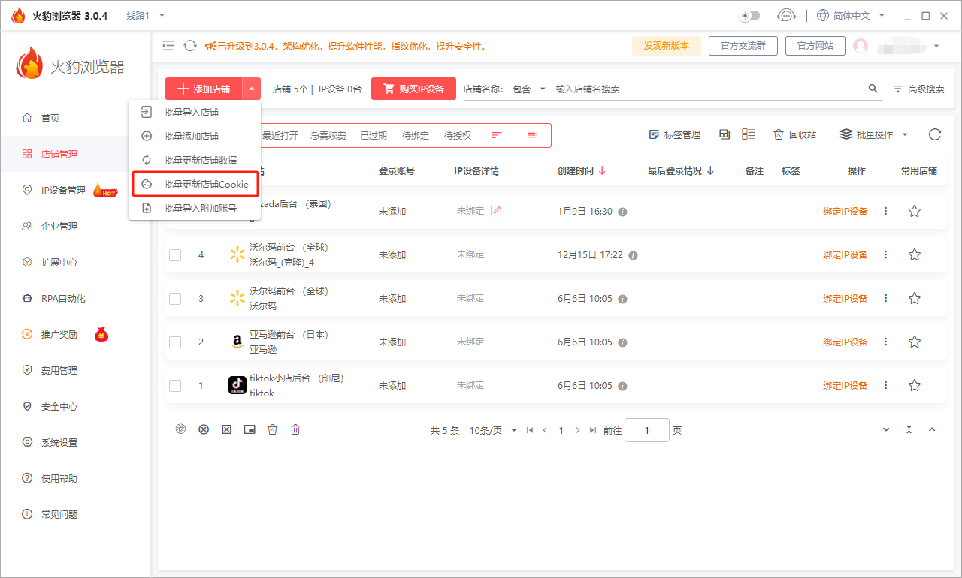Expand the 简体中文 language dropdown
The width and height of the screenshot is (962, 578).
[x=852, y=16]
